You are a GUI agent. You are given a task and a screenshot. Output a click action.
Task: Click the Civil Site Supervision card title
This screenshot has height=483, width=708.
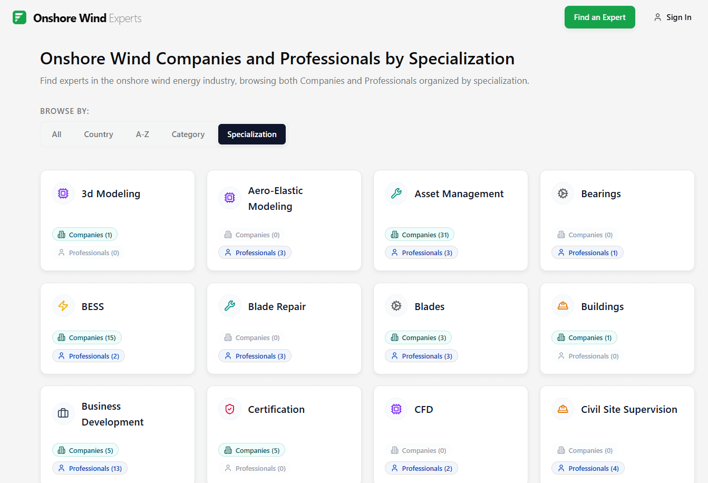[x=629, y=410]
